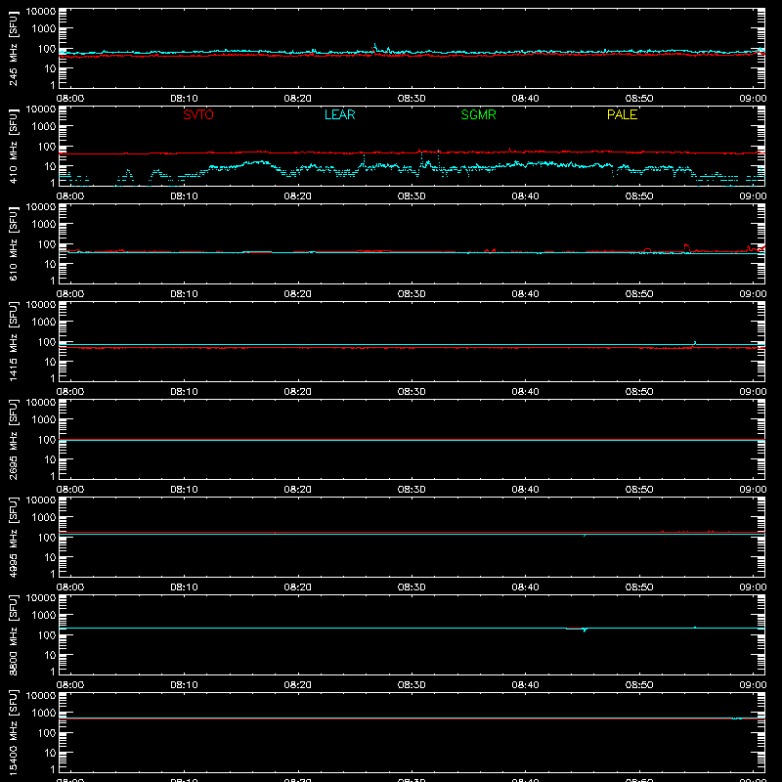Viewport: 782px width, 782px height.
Task: Click 08:00 tick under the 245 MHz plot
Action: [69, 99]
